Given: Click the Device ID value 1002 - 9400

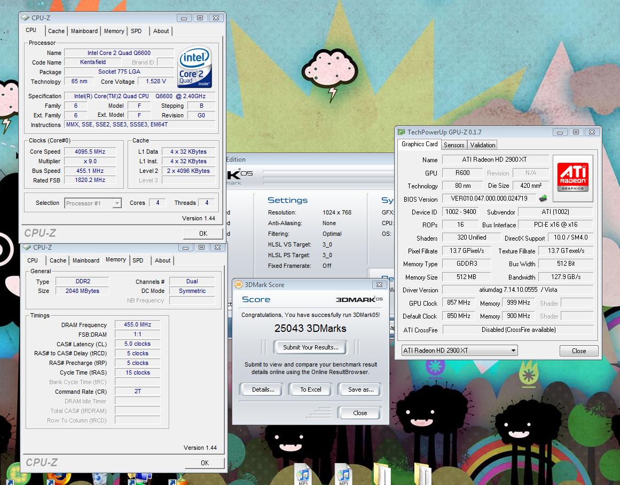Looking at the screenshot, I should coord(461,212).
